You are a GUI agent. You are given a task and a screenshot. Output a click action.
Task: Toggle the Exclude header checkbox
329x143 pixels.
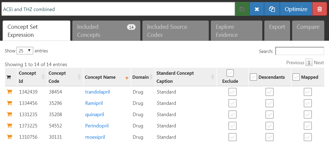pos(230,73)
